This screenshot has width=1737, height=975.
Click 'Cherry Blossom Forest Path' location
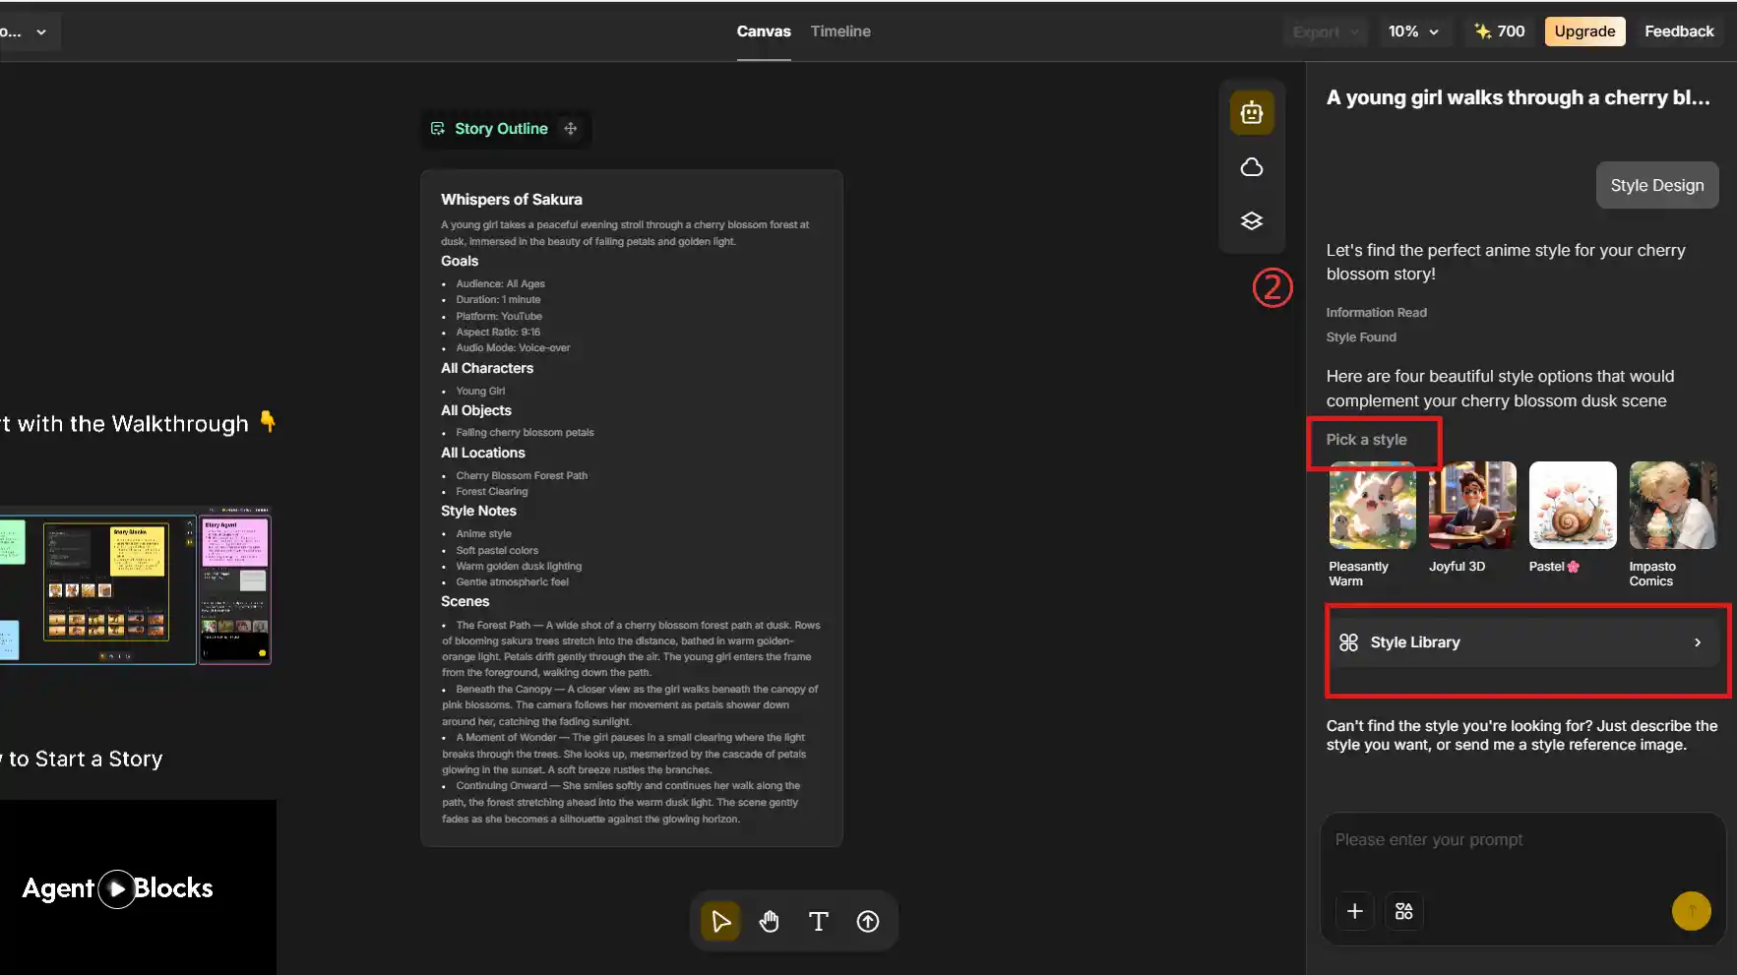[522, 476]
